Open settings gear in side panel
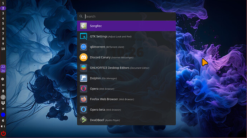247x138 pixels. (3, 79)
